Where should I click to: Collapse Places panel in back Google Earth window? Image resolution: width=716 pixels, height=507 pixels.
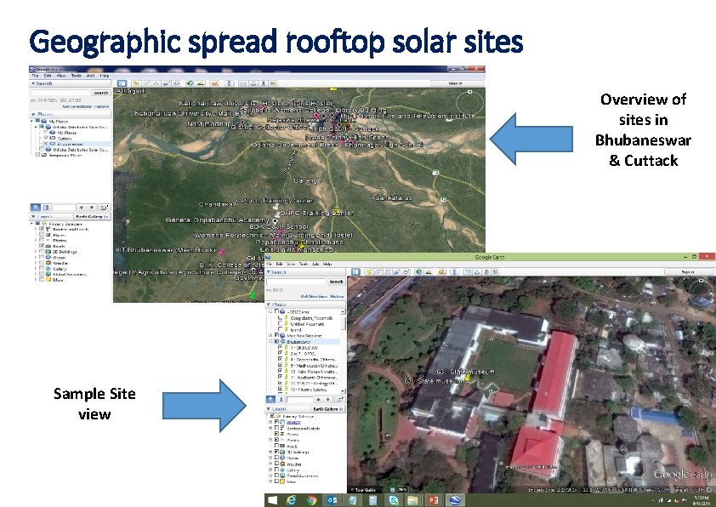pyautogui.click(x=33, y=114)
